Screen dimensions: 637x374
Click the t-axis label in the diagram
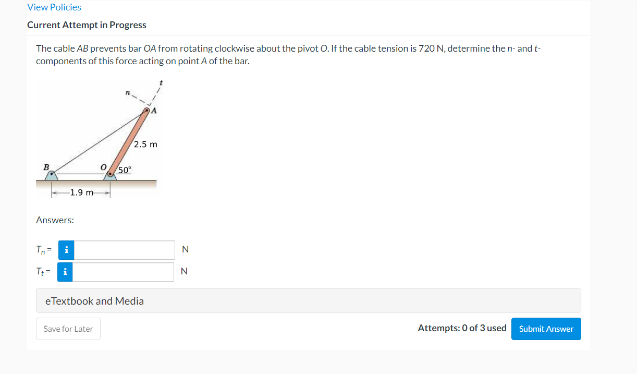coord(161,83)
